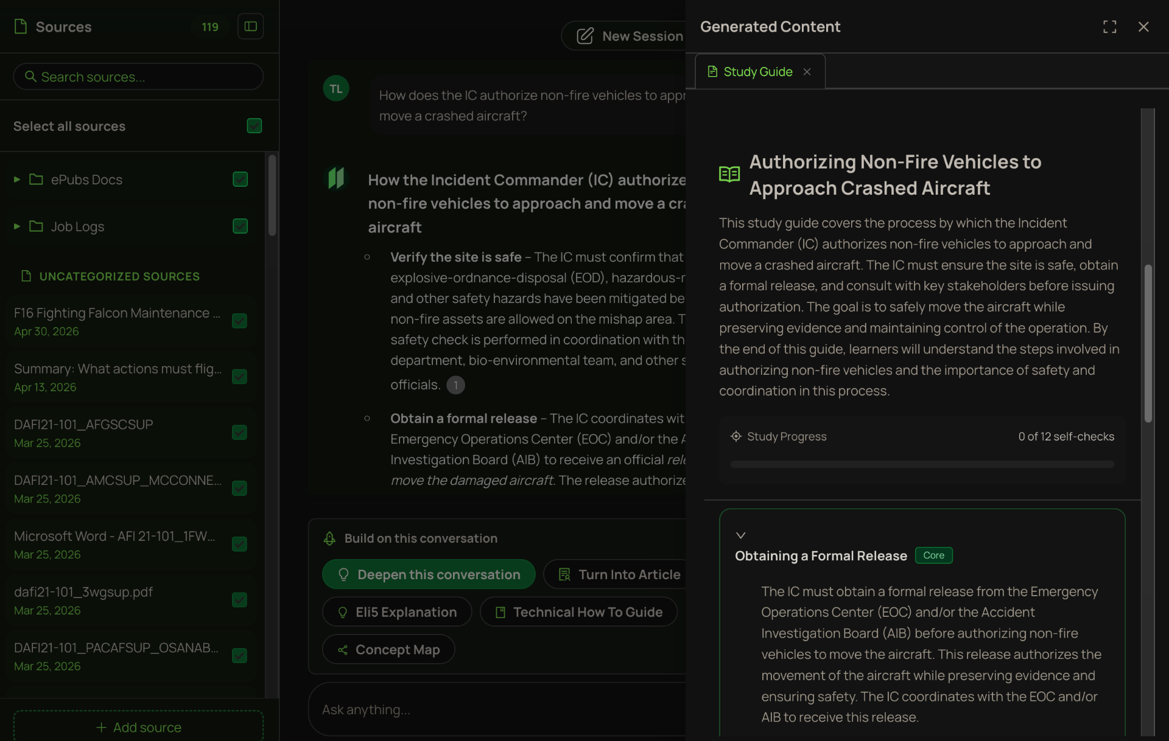The image size is (1169, 741).
Task: Click the ePubs Docs folder icon
Action: tap(37, 179)
